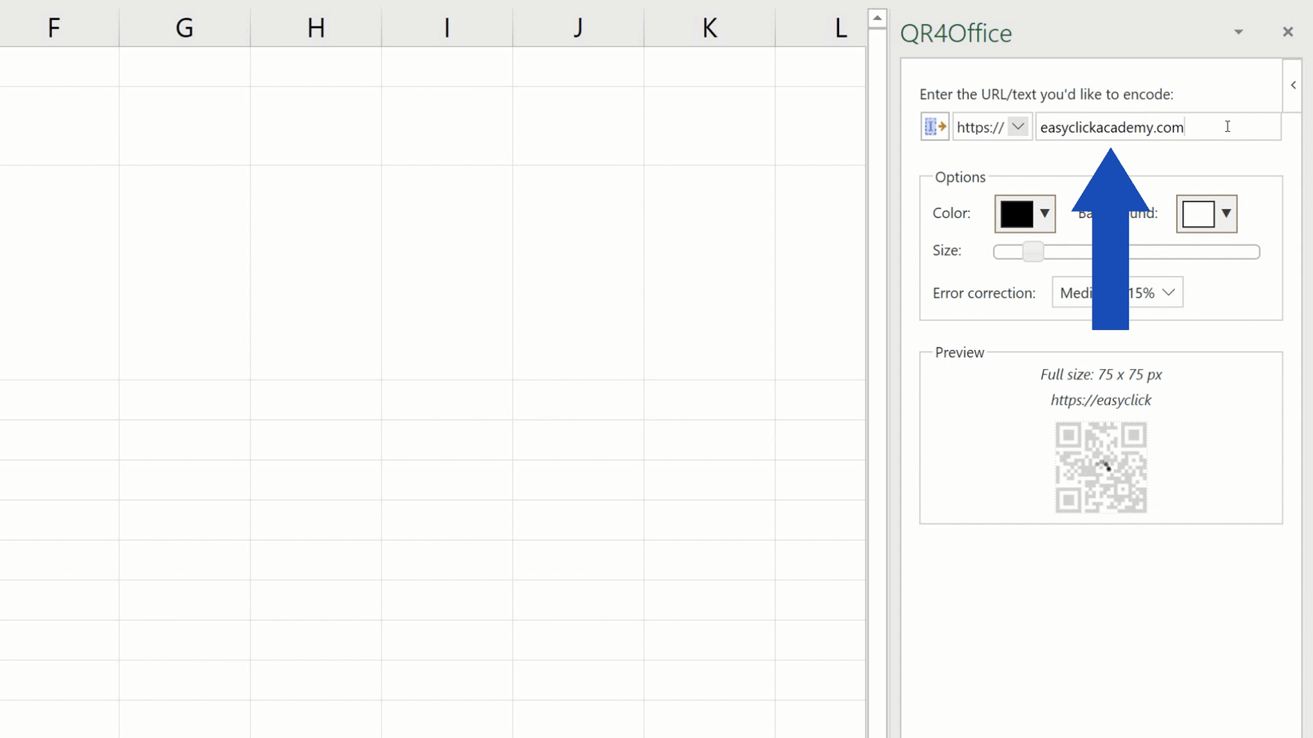Viewport: 1313px width, 738px height.
Task: Select column I header
Action: 447,28
